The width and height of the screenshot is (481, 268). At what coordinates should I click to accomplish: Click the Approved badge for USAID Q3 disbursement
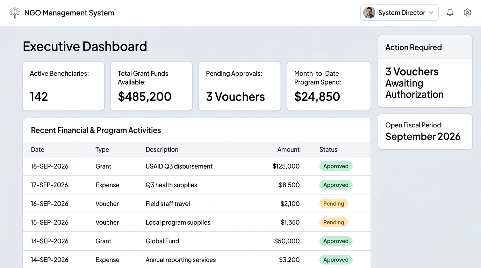336,166
